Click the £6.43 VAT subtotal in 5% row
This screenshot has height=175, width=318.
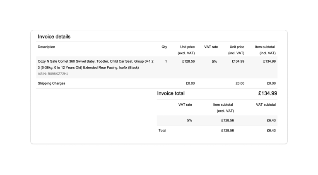[271, 120]
